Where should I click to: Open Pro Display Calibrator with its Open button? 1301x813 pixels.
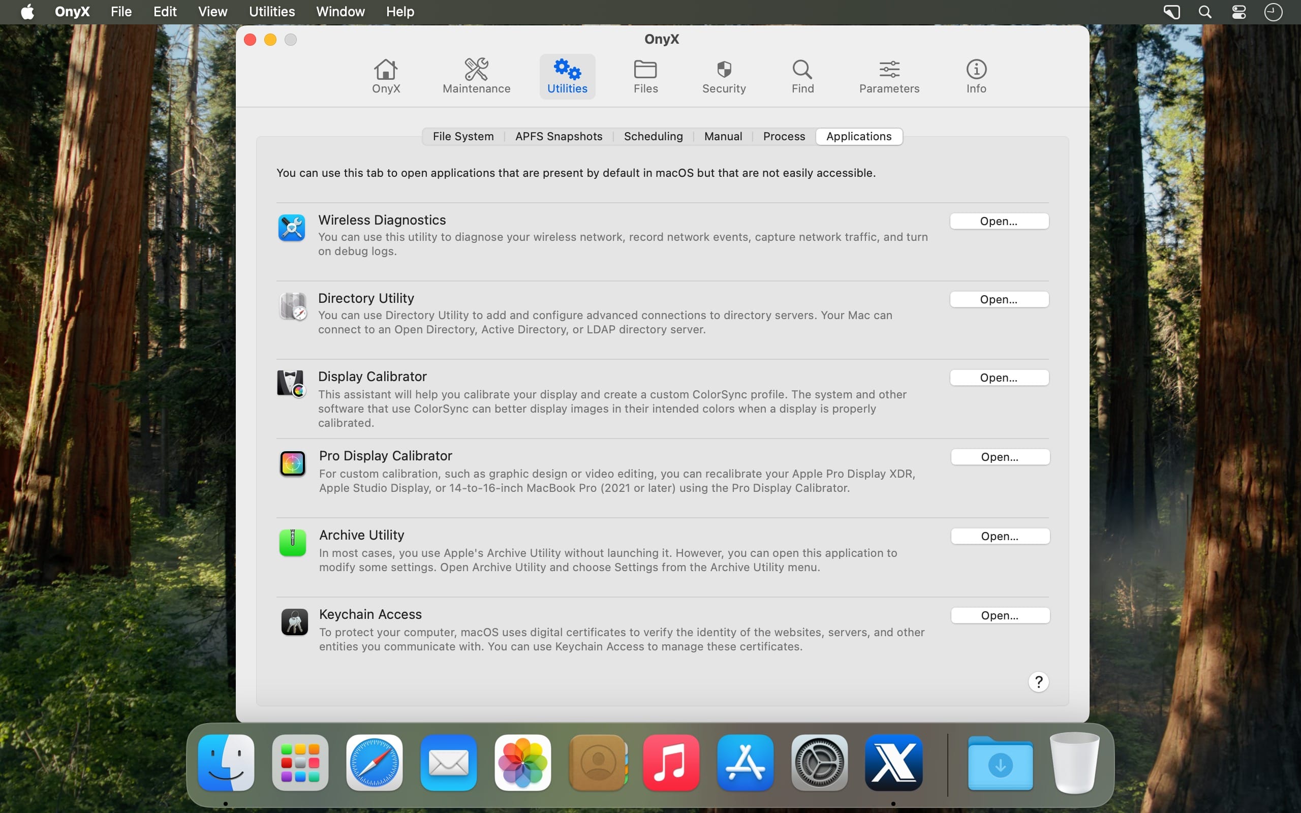[x=1000, y=457]
